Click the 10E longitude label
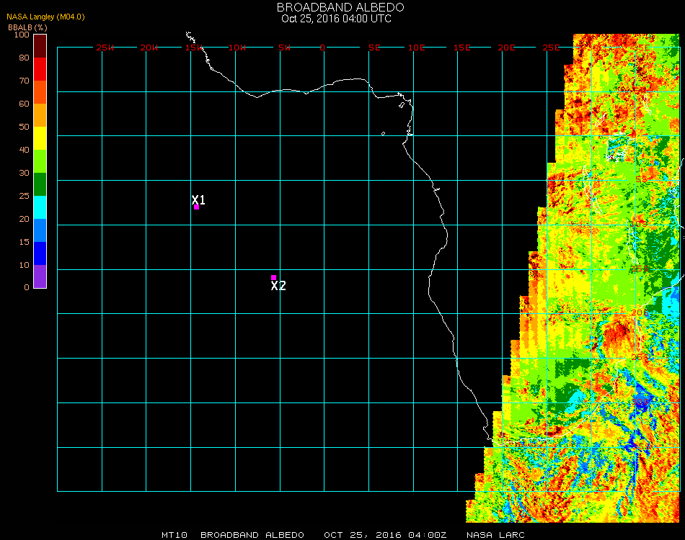Screen dimensions: 685x540 [416, 48]
